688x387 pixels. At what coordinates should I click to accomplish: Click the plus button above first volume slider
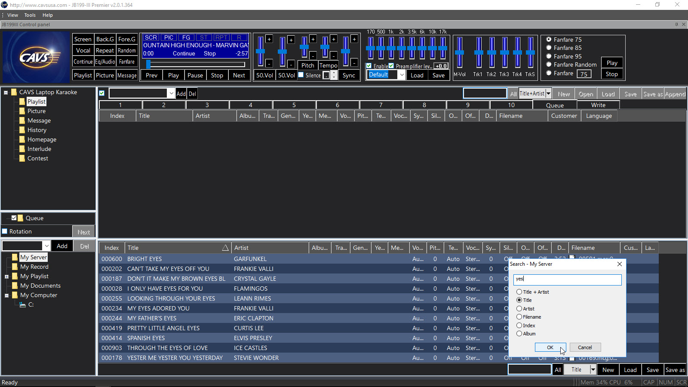coord(269,39)
